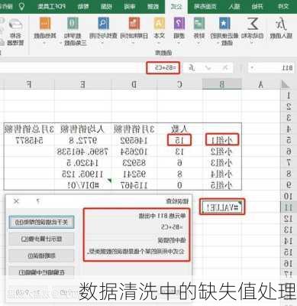297x306 pixels.
Task: Switch to the Insert (插入) tab
Action: click(234, 6)
